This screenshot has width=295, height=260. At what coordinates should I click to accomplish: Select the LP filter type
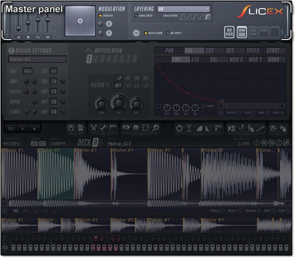[119, 78]
